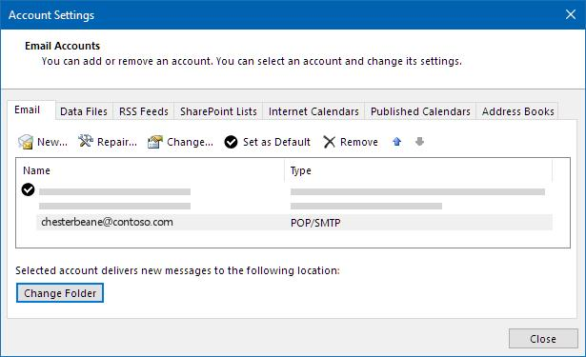Move account down with gray arrow
Viewport: 586px width, 357px height.
[x=419, y=142]
